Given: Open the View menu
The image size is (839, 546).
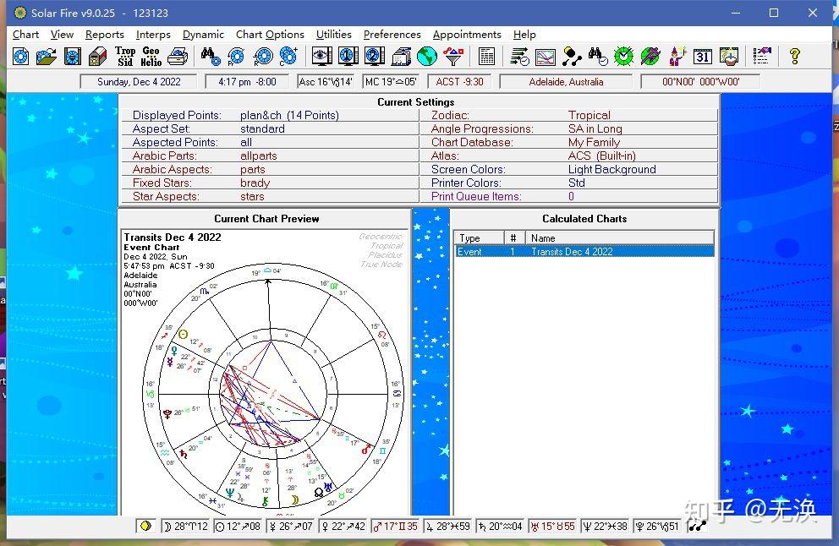Looking at the screenshot, I should (x=62, y=34).
